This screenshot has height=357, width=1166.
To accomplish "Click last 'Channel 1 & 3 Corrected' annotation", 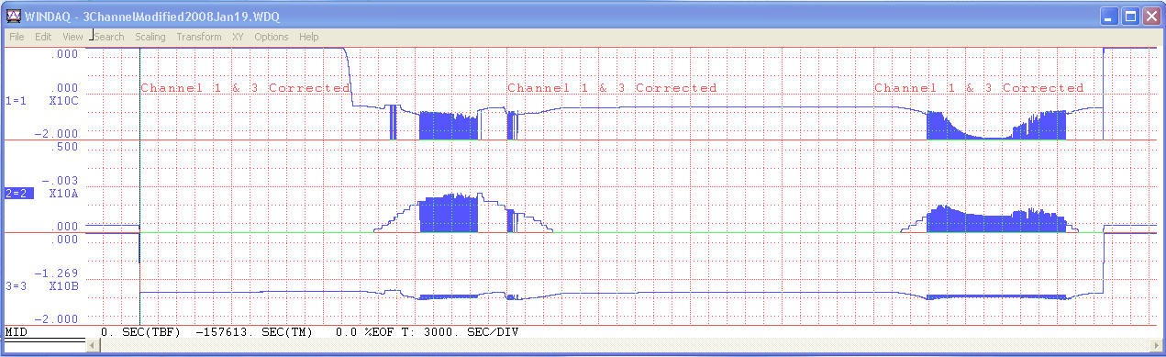I will pos(979,88).
